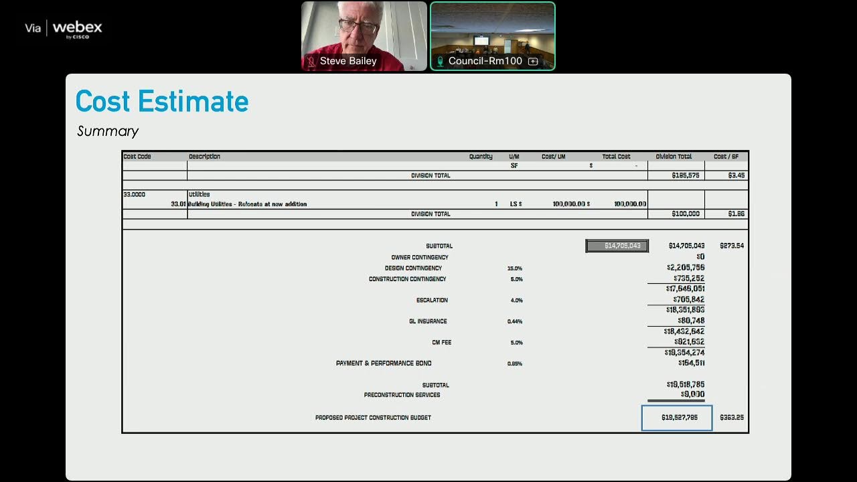Click the Cost Estimate slide title

(162, 102)
